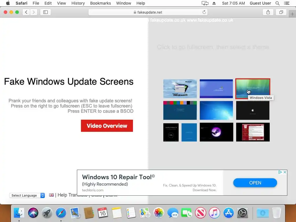Select the Windows 98 theme thumbnail
The height and width of the screenshot is (222, 296).
[180, 89]
